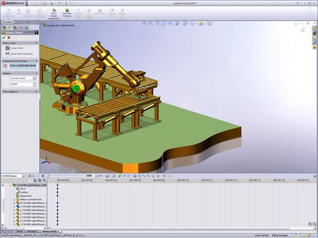Screen dimensions: 318x238
Task: Open help via the Rotary Motor question mark
Action: click(x=36, y=32)
